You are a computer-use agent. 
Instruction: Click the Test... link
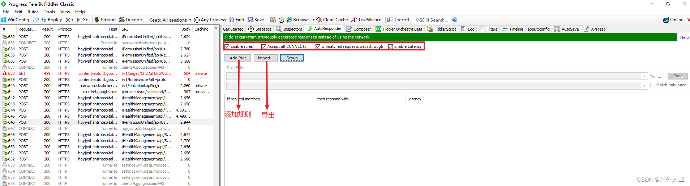655,77
